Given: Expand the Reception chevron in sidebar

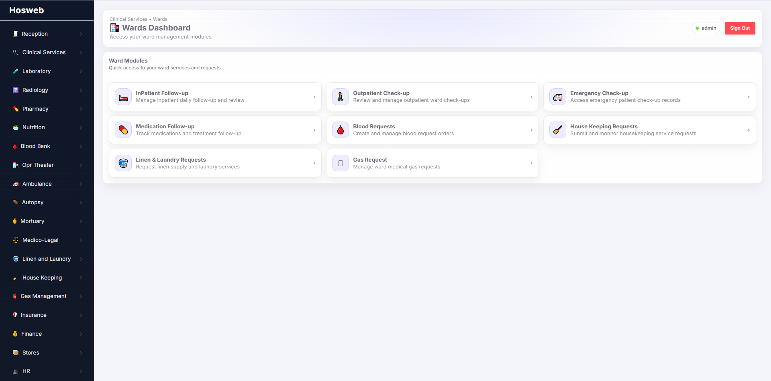Looking at the screenshot, I should pyautogui.click(x=81, y=34).
